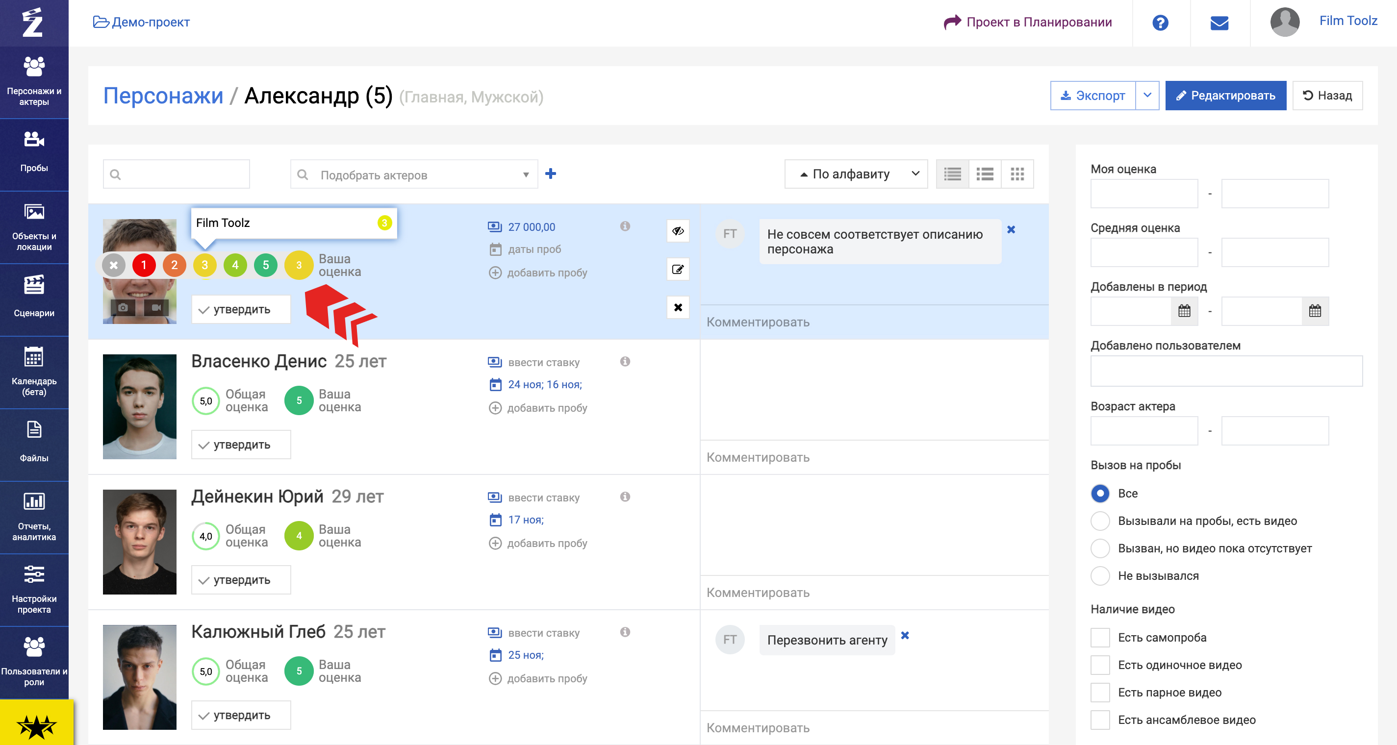Expand the Экспорт dropdown arrow

[x=1147, y=96]
